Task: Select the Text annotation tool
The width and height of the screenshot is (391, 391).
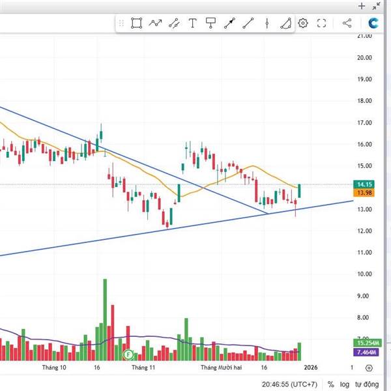Action: (192, 23)
